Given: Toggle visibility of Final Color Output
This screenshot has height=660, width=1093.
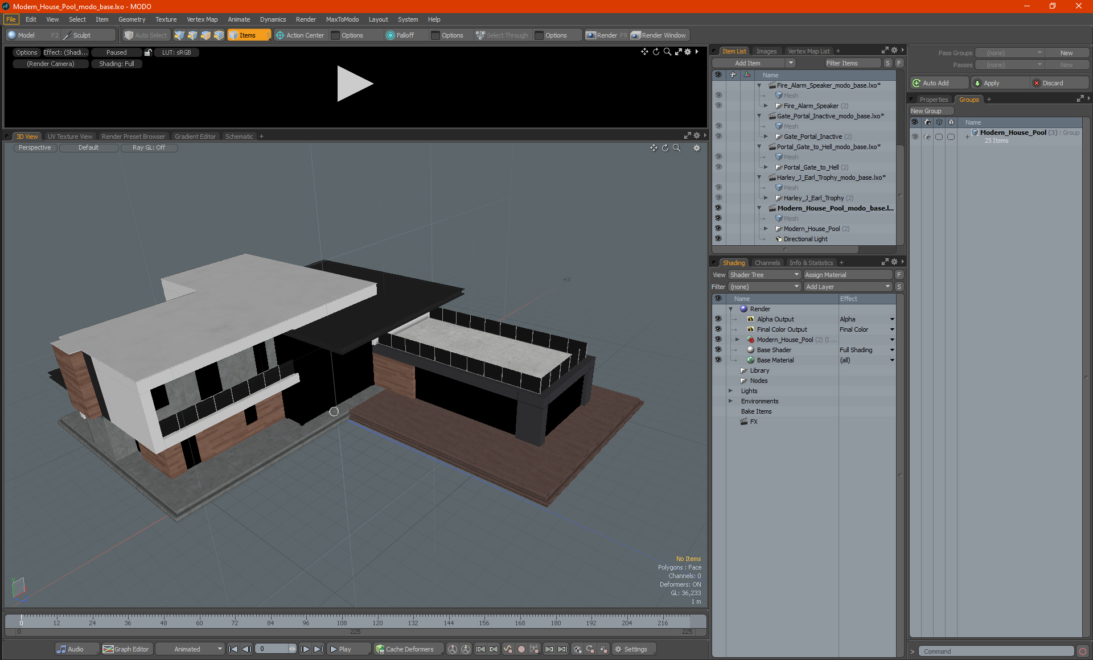Looking at the screenshot, I should 718,329.
